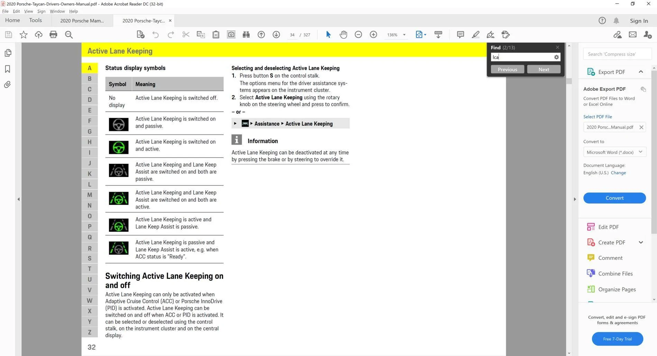The width and height of the screenshot is (657, 356).
Task: Open the Bookmarks panel icon
Action: click(7, 69)
